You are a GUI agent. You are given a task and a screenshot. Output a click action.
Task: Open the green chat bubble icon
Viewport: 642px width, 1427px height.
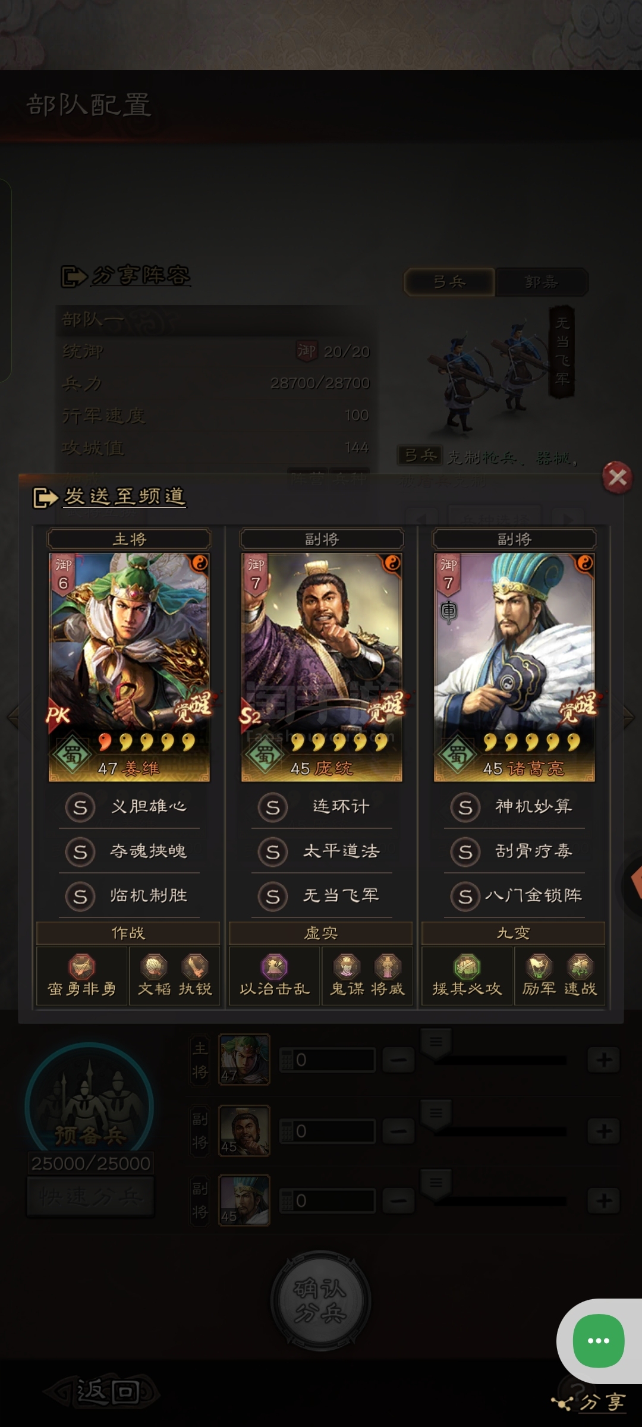(x=599, y=1341)
